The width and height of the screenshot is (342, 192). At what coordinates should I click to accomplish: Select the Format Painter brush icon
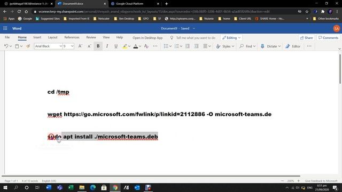click(28, 46)
